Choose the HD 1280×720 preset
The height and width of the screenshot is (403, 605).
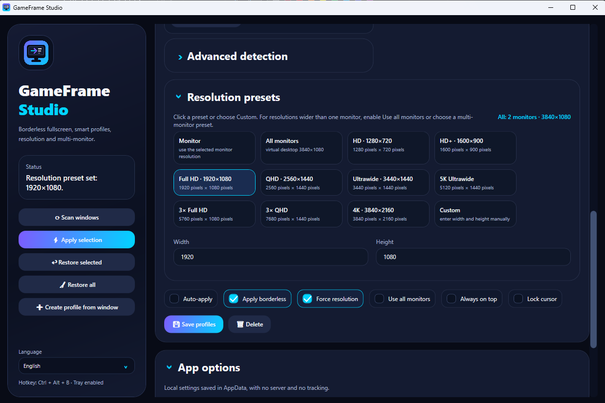pos(389,148)
